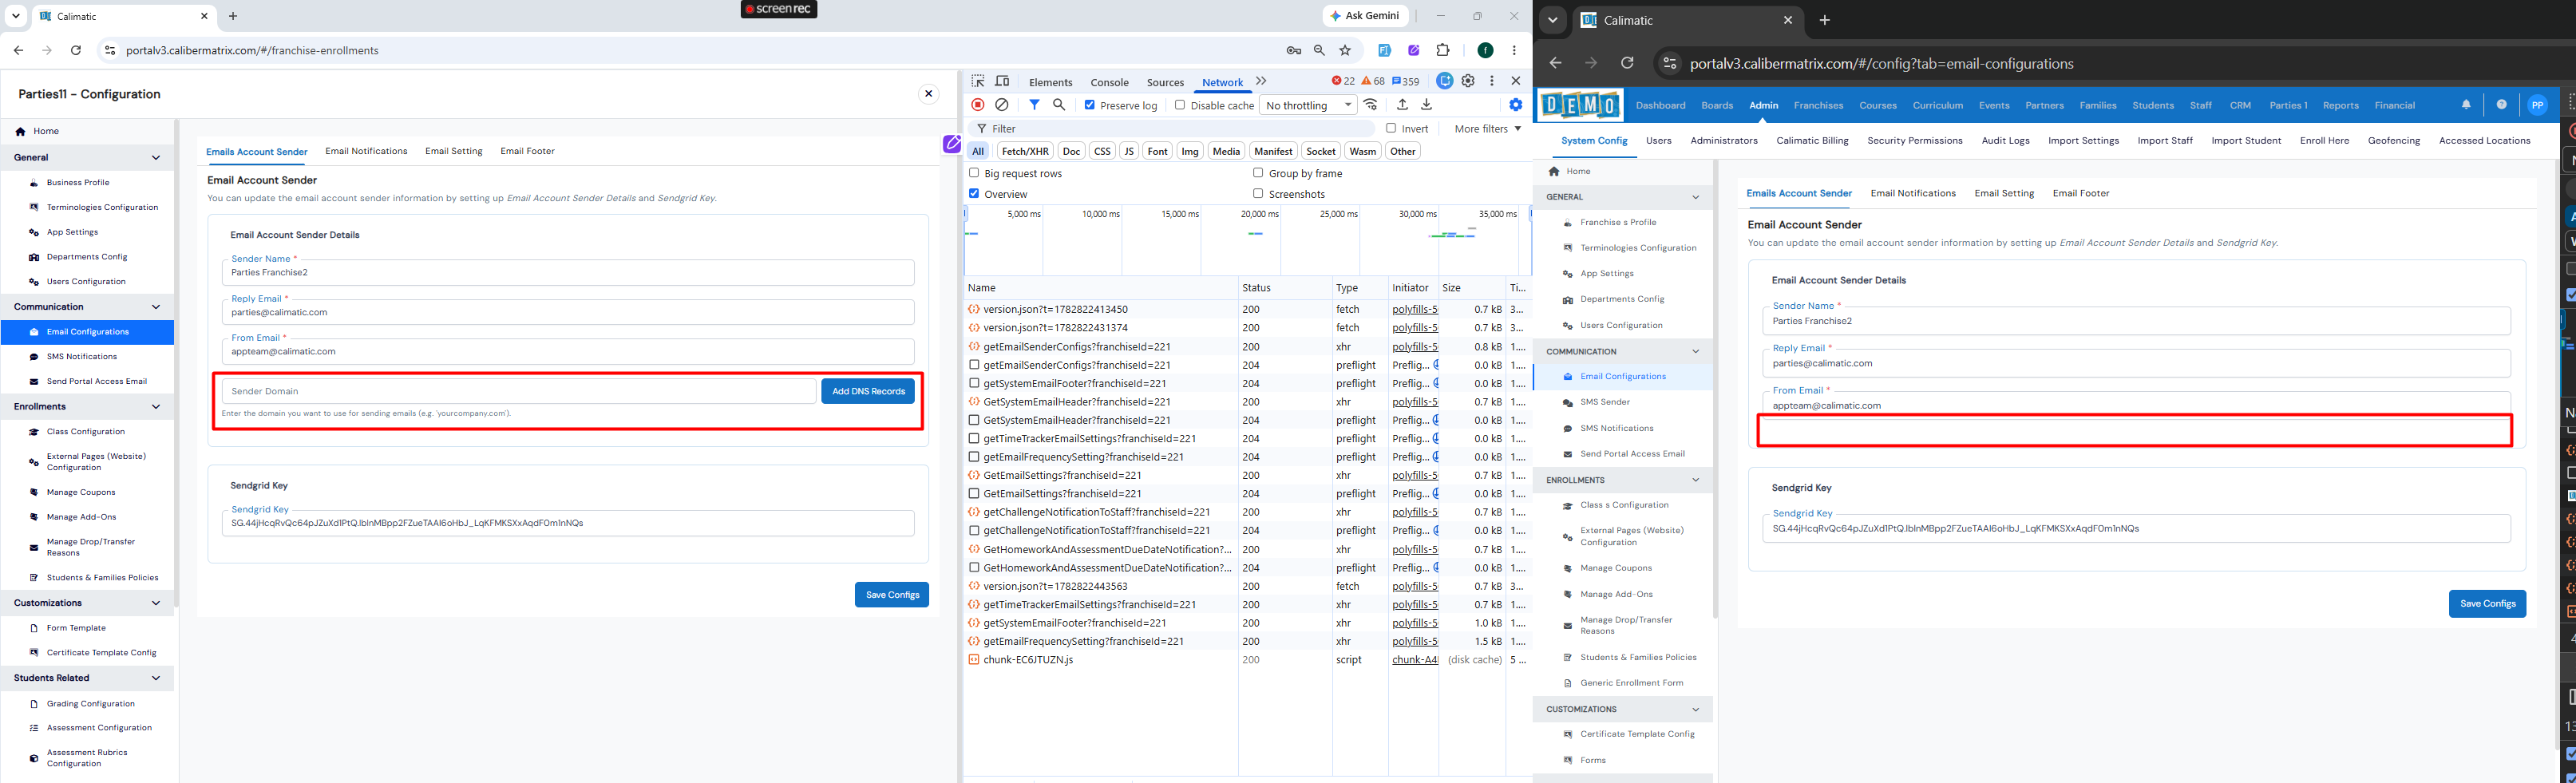Click the Add DNS Records button
This screenshot has width=2576, height=783.
click(868, 391)
